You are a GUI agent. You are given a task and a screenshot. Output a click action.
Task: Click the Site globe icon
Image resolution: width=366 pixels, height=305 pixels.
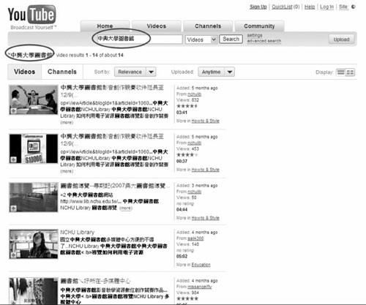point(353,7)
